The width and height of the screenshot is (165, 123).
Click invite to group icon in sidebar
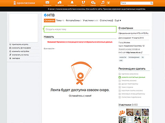coord(10,44)
